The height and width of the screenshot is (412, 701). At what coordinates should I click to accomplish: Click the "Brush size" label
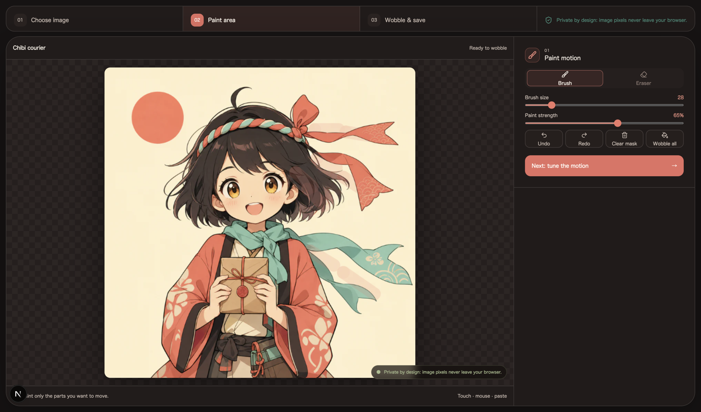coord(536,97)
